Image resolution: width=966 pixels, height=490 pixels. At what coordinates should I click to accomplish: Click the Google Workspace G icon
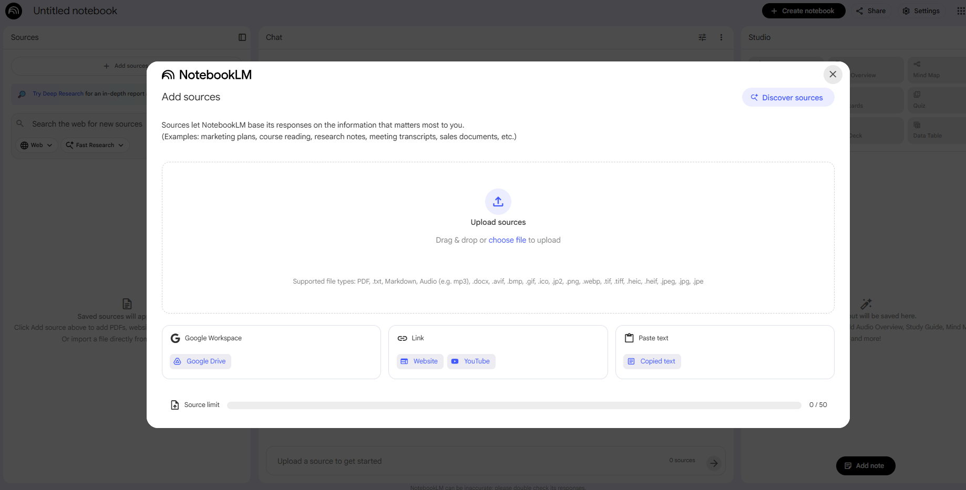click(x=176, y=338)
